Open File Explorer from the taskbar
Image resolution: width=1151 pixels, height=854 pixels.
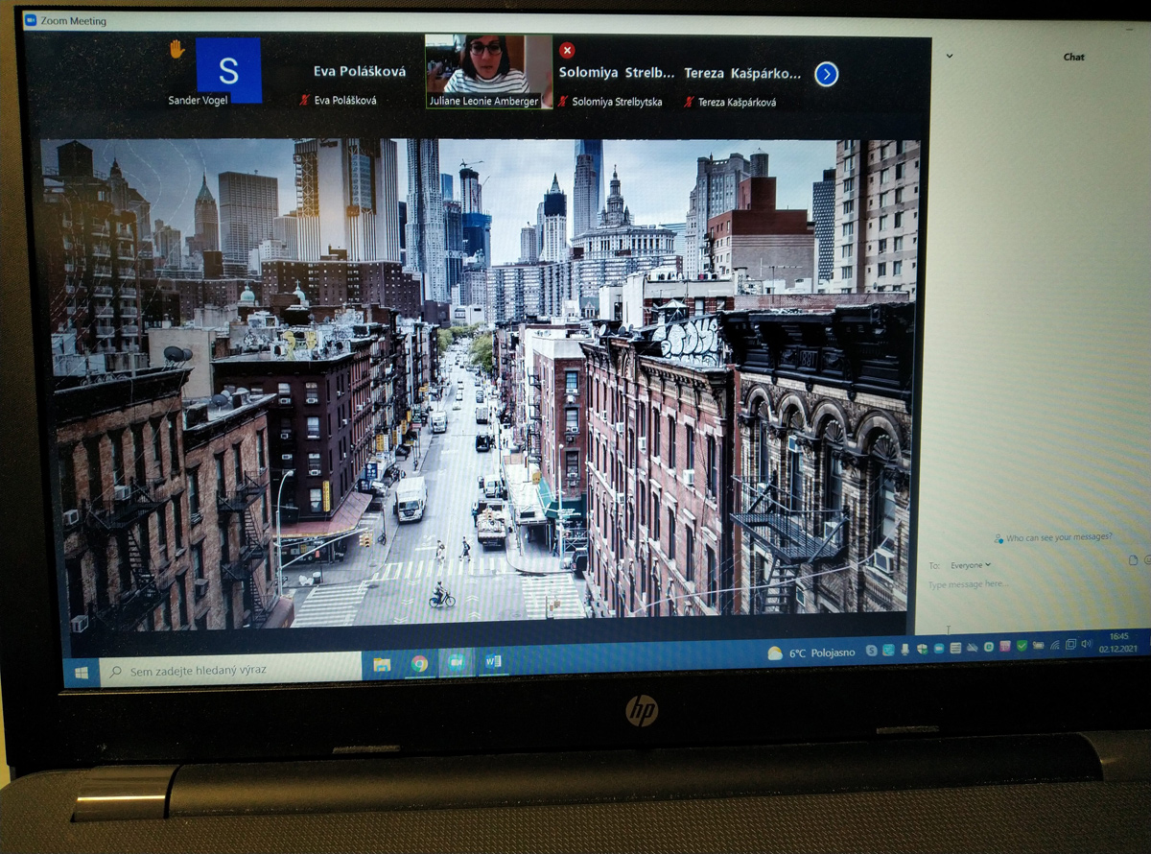pyautogui.click(x=382, y=665)
